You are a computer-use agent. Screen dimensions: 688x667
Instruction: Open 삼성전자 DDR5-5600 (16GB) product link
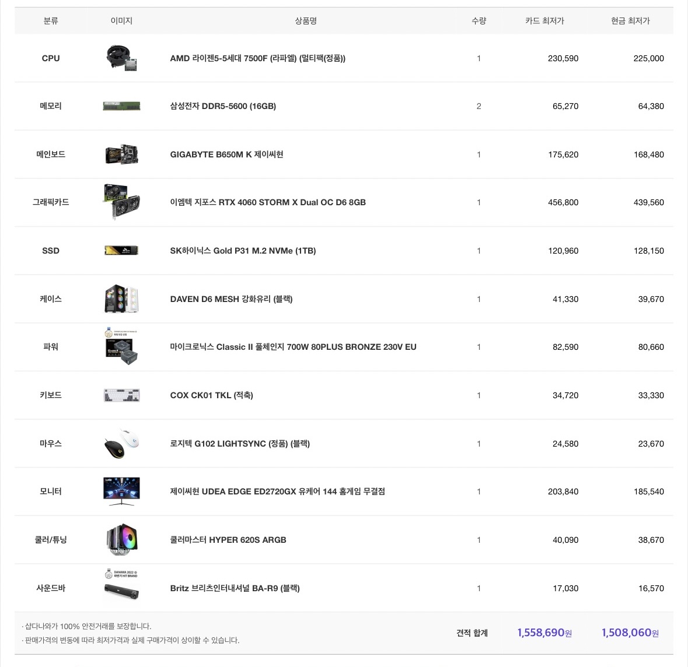coord(223,106)
